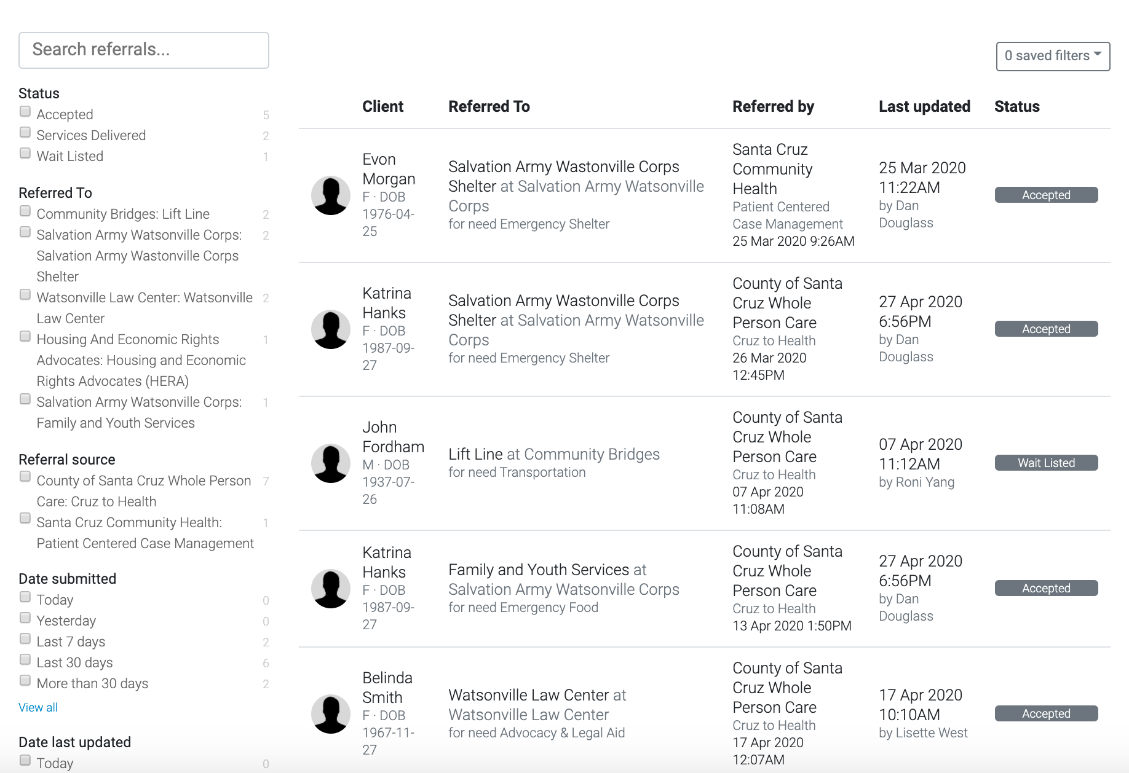Open the saved filters dropdown

pyautogui.click(x=1052, y=55)
